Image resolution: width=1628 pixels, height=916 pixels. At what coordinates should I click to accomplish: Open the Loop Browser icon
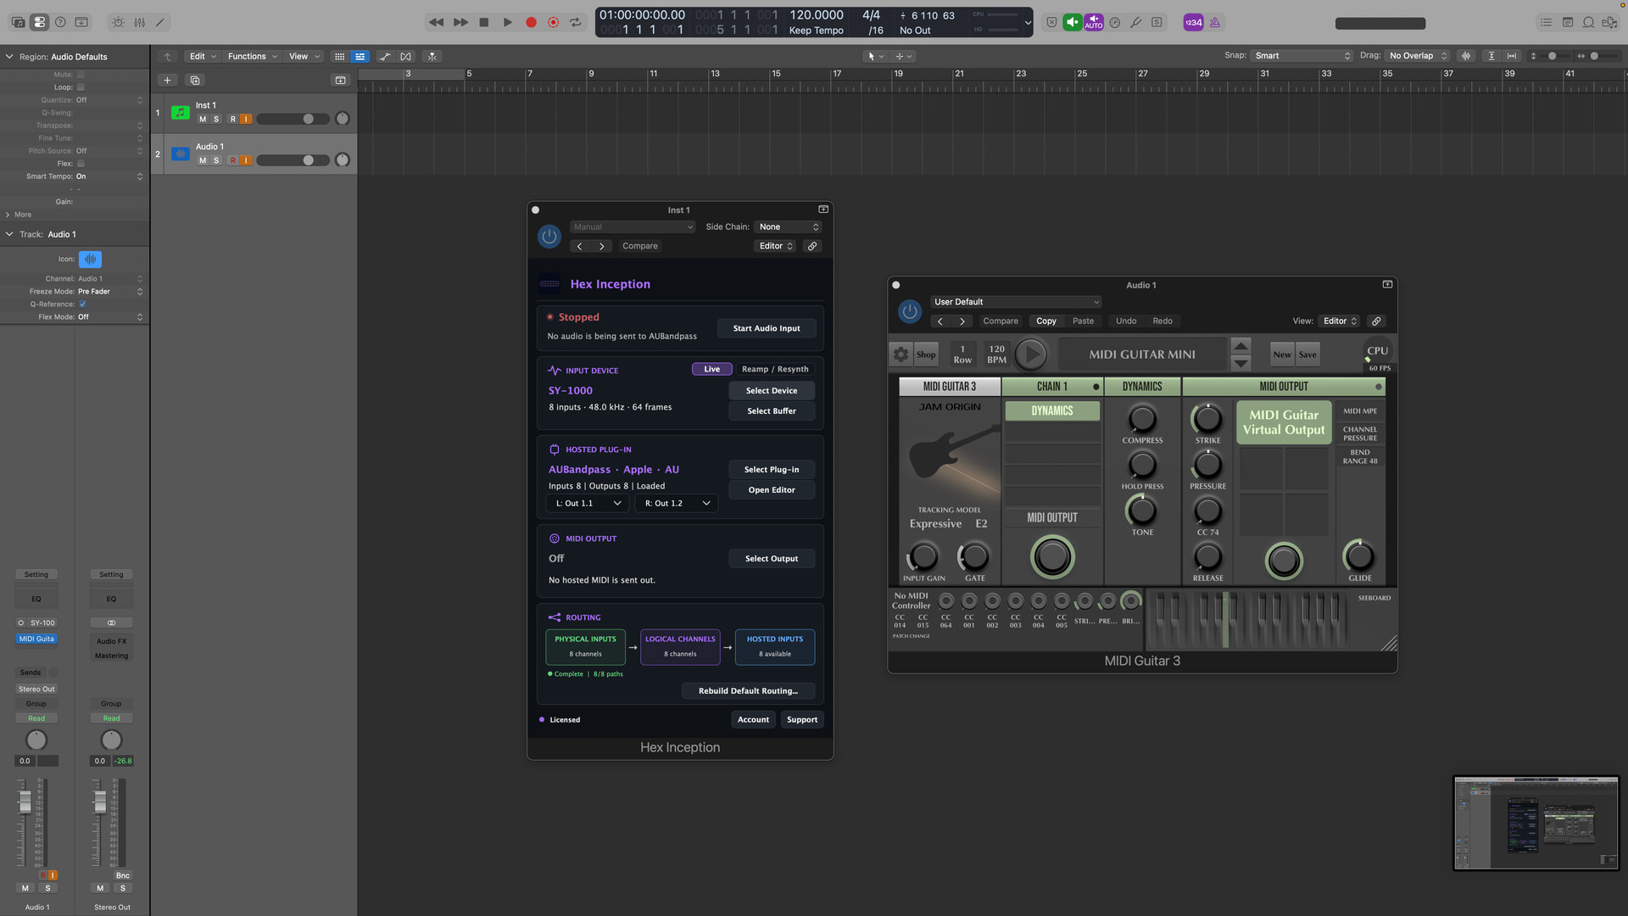coord(1588,22)
